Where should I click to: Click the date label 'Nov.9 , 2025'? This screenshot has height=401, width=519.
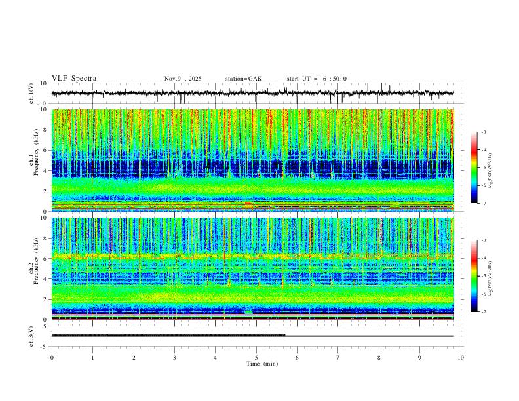pos(183,79)
